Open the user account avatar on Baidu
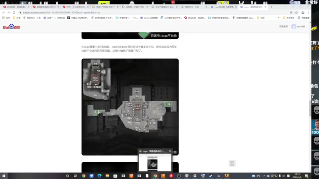The width and height of the screenshot is (319, 179). [293, 26]
